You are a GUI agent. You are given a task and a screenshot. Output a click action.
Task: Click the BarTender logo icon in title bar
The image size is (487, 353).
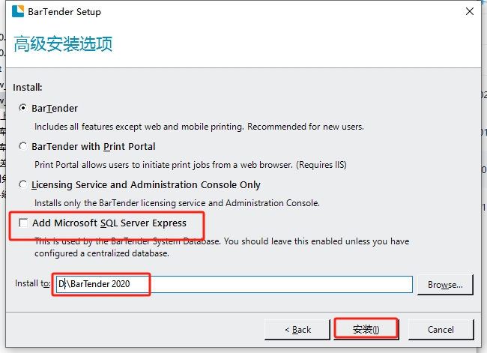[18, 11]
